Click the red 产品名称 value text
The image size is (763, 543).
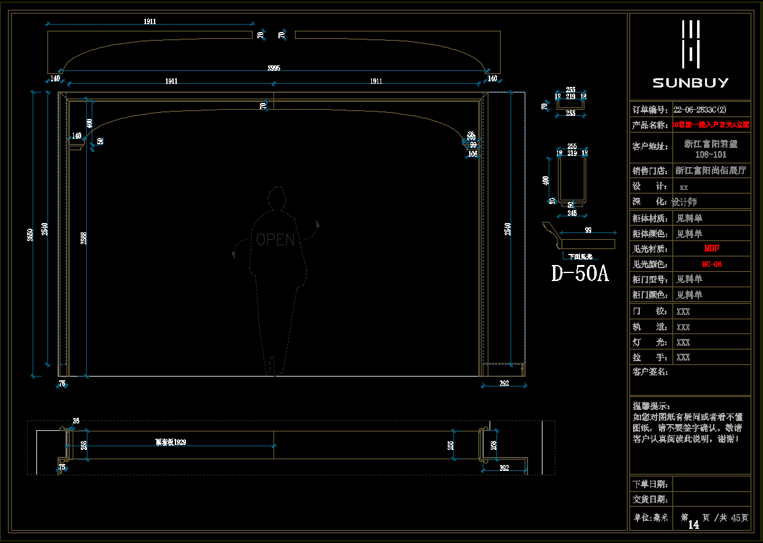[x=711, y=125]
